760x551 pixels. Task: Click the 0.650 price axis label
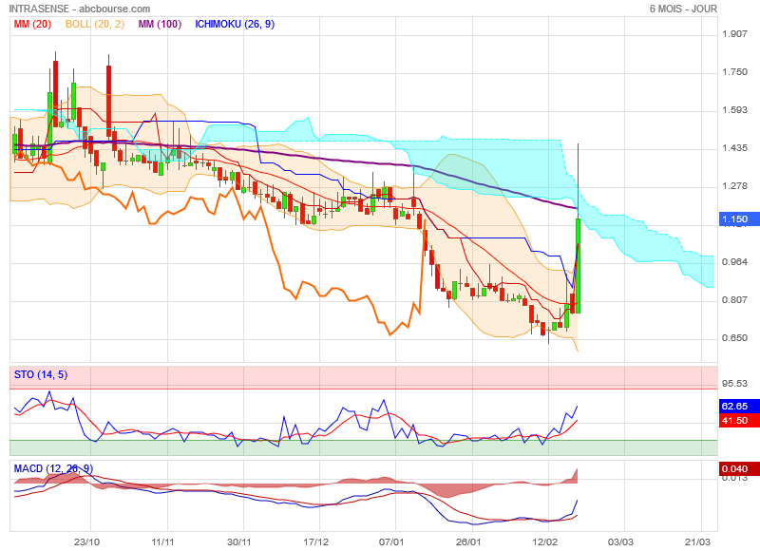coord(734,338)
